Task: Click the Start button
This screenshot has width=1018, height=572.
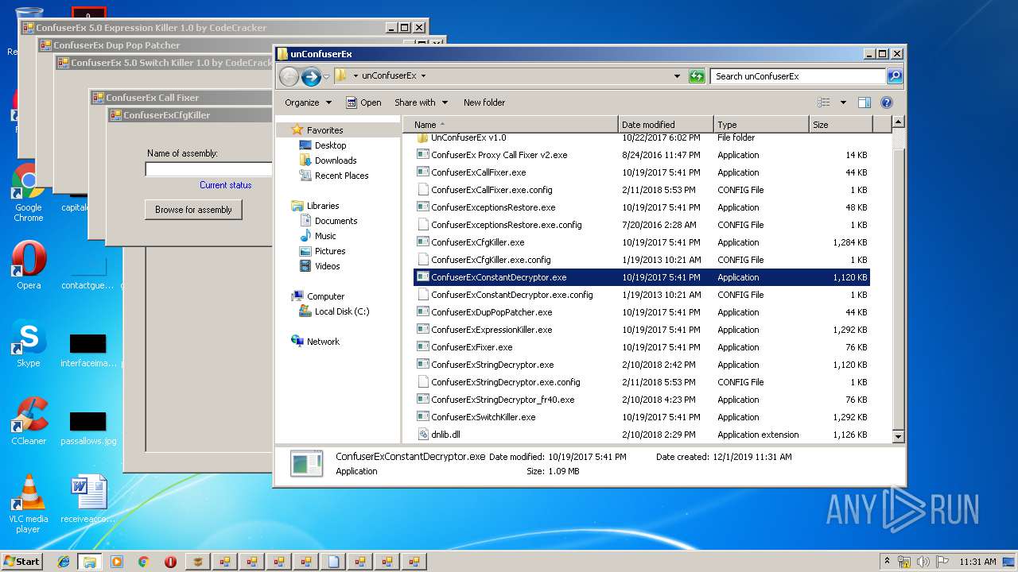Action: click(21, 562)
